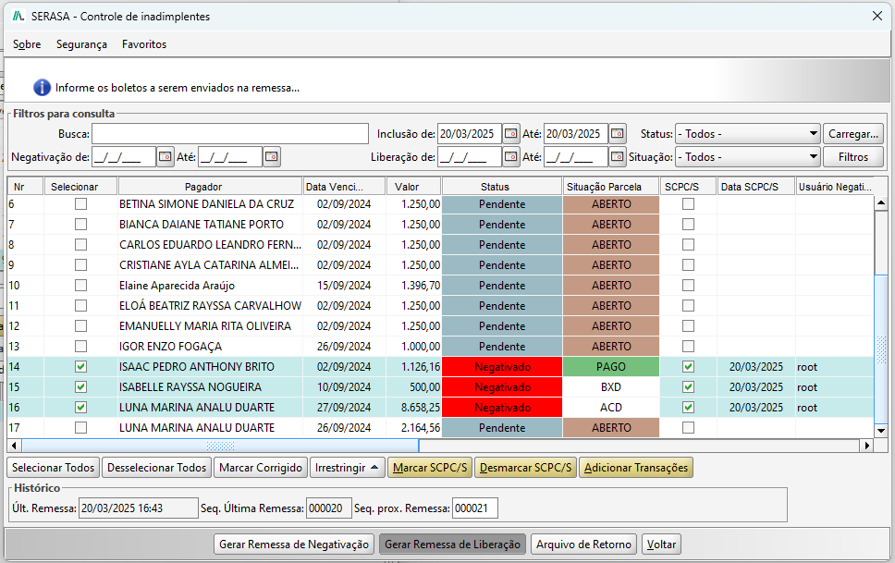Open calendar picker for Liberação de date
Screen dimensions: 895x563
click(x=511, y=156)
